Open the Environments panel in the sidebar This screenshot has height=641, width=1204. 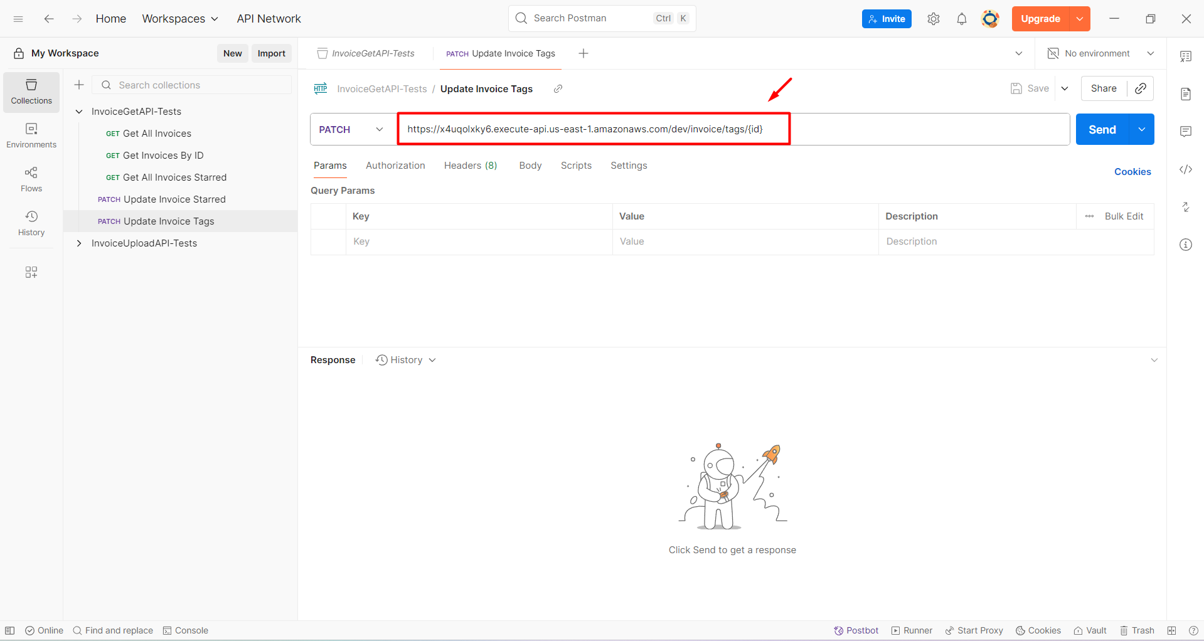click(x=31, y=135)
